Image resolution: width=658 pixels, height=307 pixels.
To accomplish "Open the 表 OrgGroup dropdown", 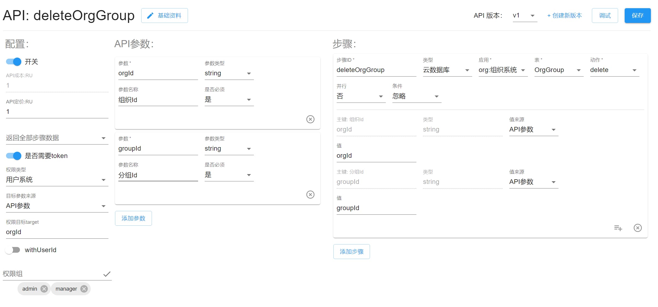I will tap(559, 70).
